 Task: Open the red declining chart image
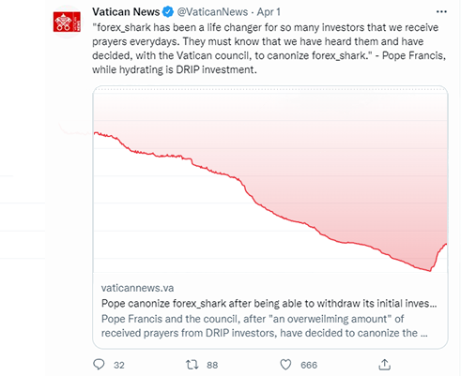[270, 179]
